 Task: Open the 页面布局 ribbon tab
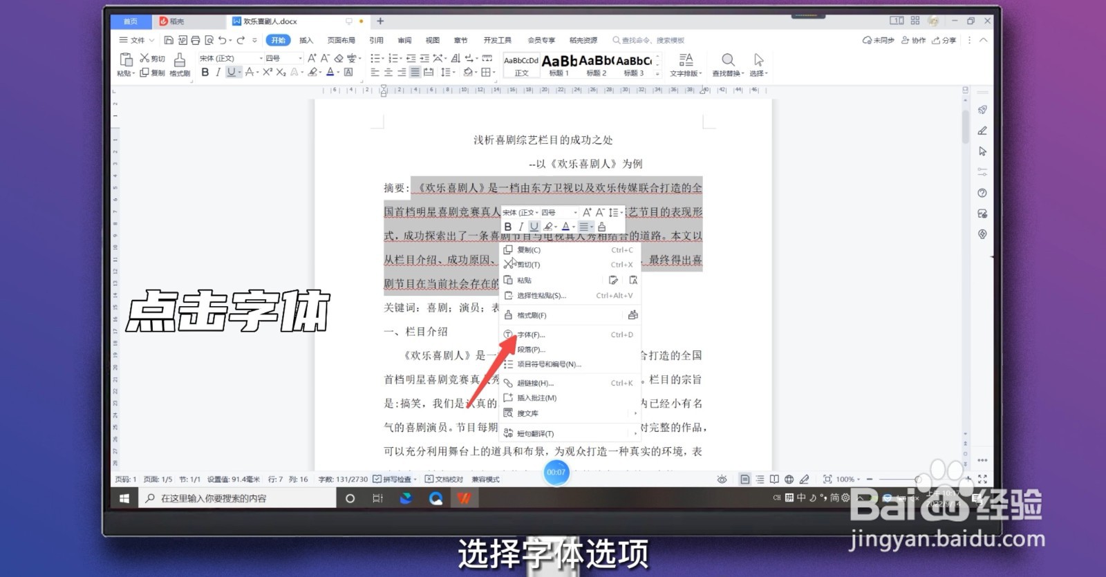(x=341, y=40)
